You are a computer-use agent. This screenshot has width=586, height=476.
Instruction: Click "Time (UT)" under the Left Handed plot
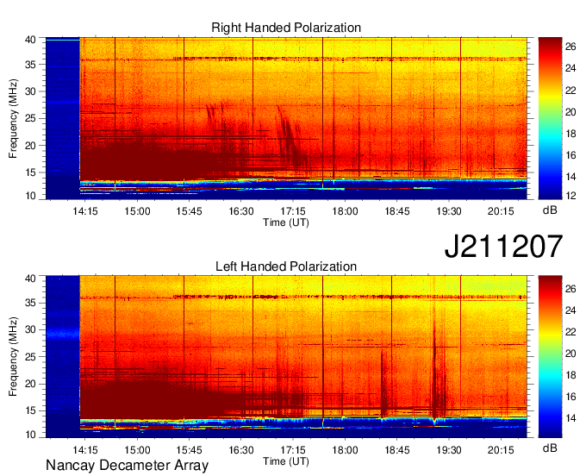[286, 461]
